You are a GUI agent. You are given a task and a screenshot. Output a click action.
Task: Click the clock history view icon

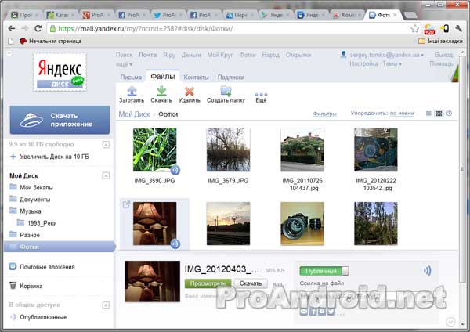coord(449,114)
